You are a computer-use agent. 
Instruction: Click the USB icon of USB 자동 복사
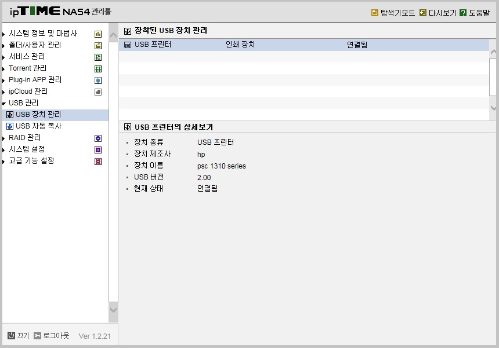point(10,126)
